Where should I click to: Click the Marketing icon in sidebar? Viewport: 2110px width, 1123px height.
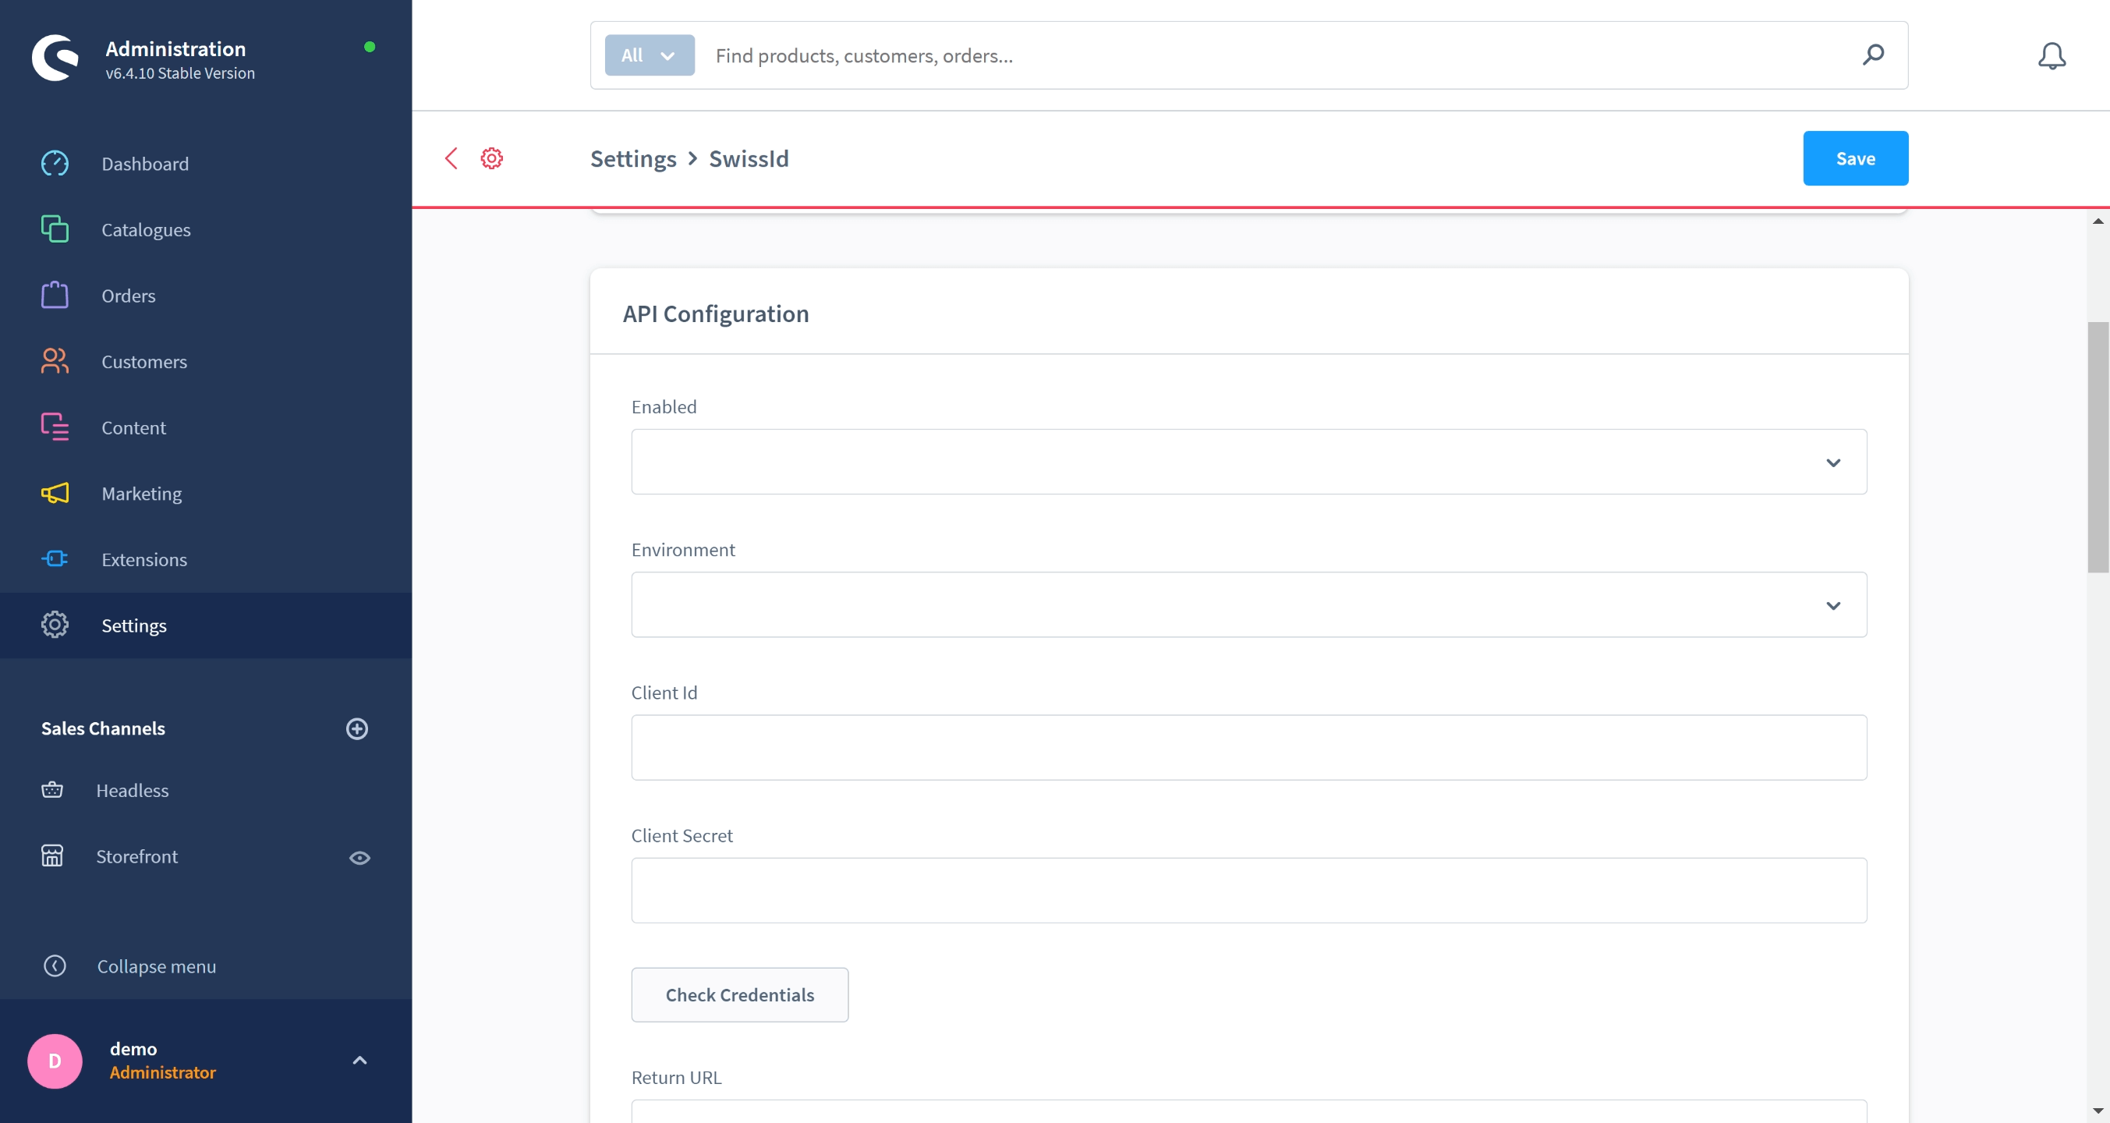55,494
